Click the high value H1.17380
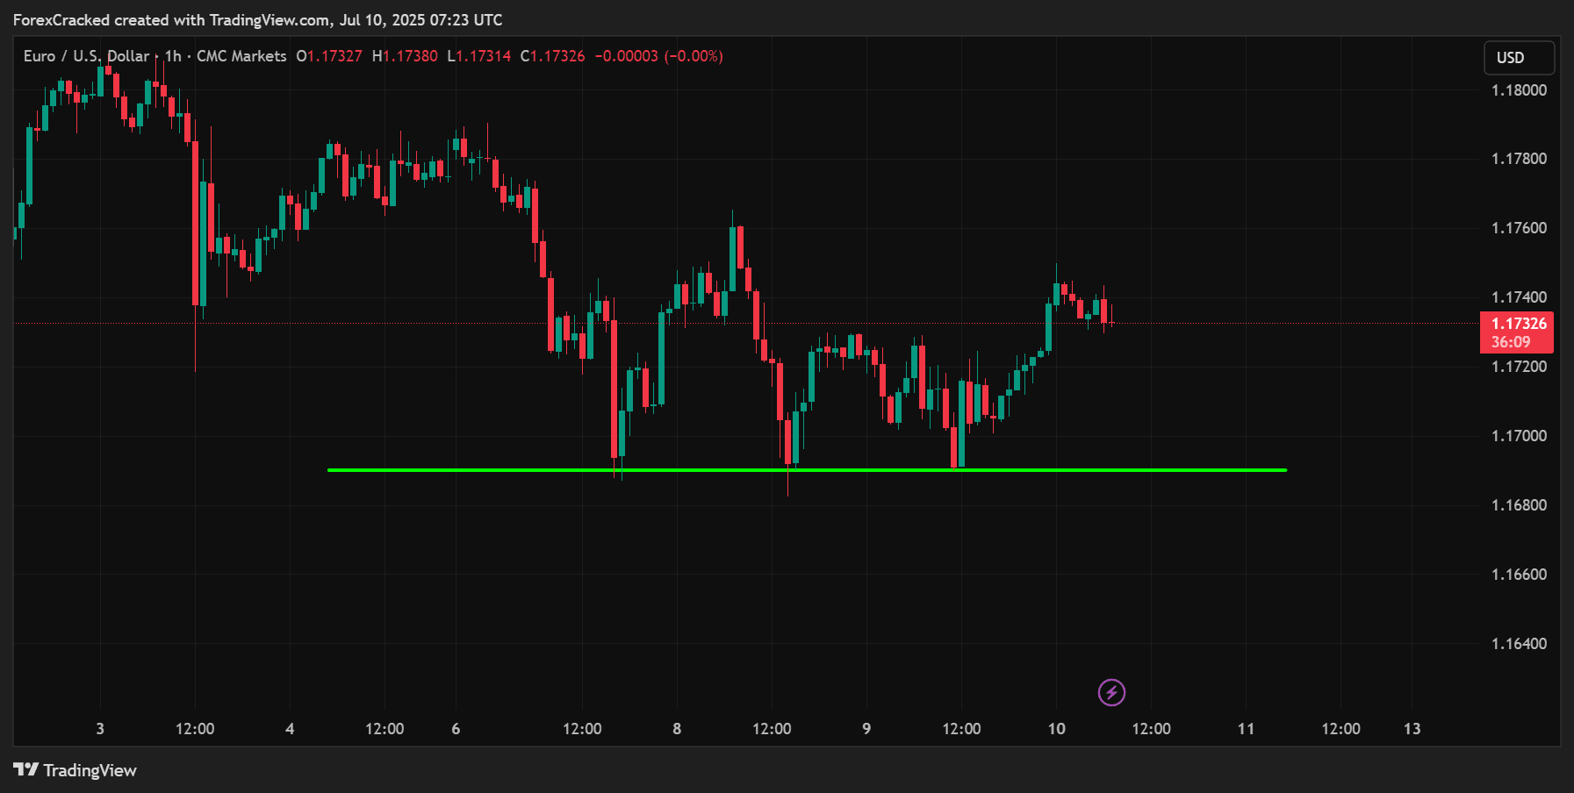 point(405,56)
